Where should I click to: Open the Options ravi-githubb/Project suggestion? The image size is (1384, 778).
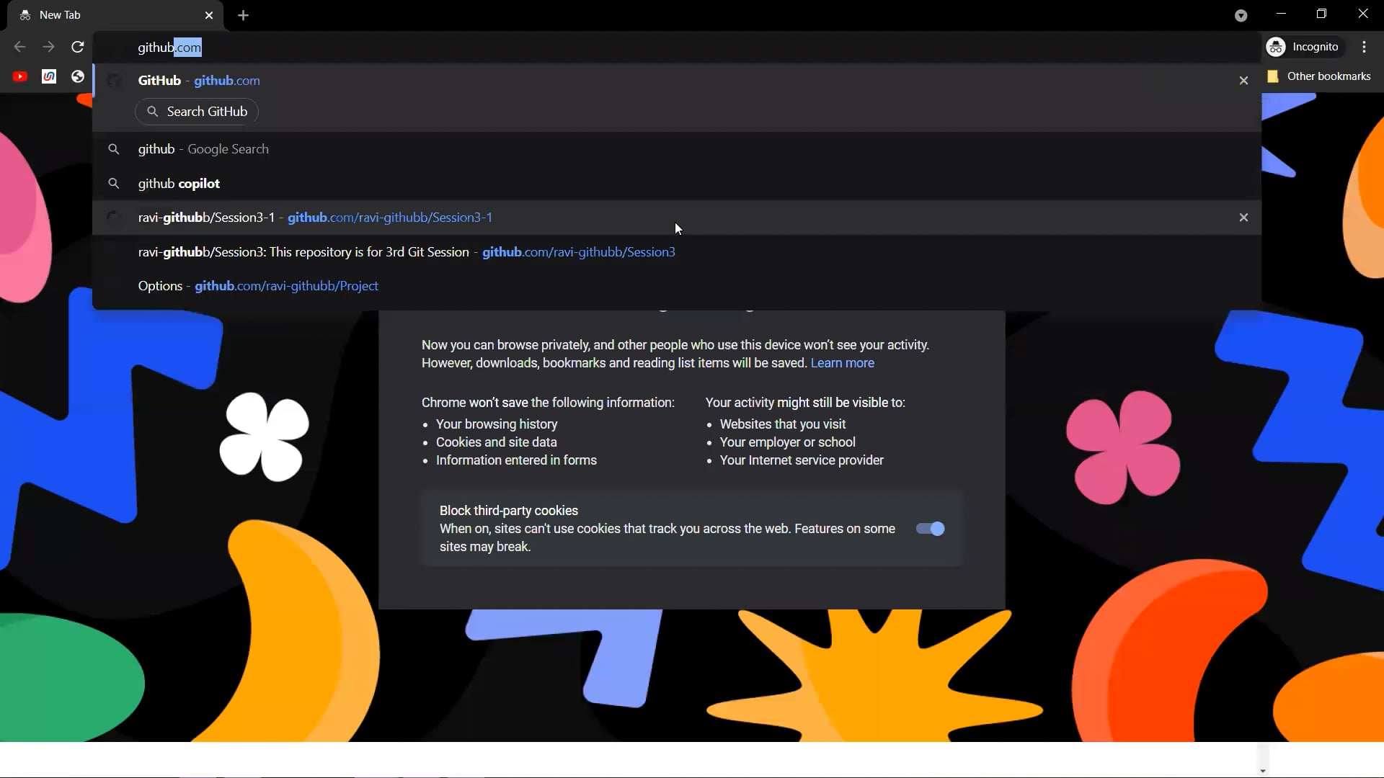point(677,286)
